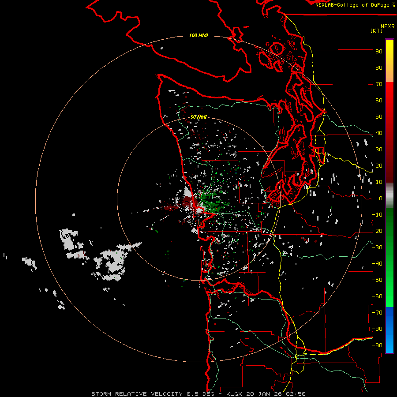
Task: Click the -70 knot scale label
Action: (377, 313)
